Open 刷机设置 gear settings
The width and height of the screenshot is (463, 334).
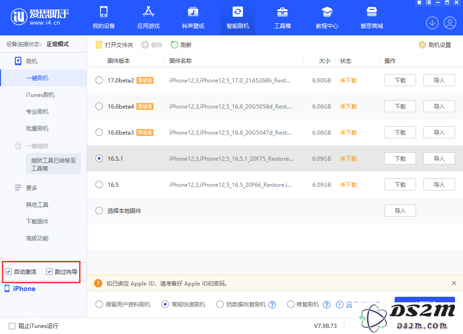tap(435, 45)
